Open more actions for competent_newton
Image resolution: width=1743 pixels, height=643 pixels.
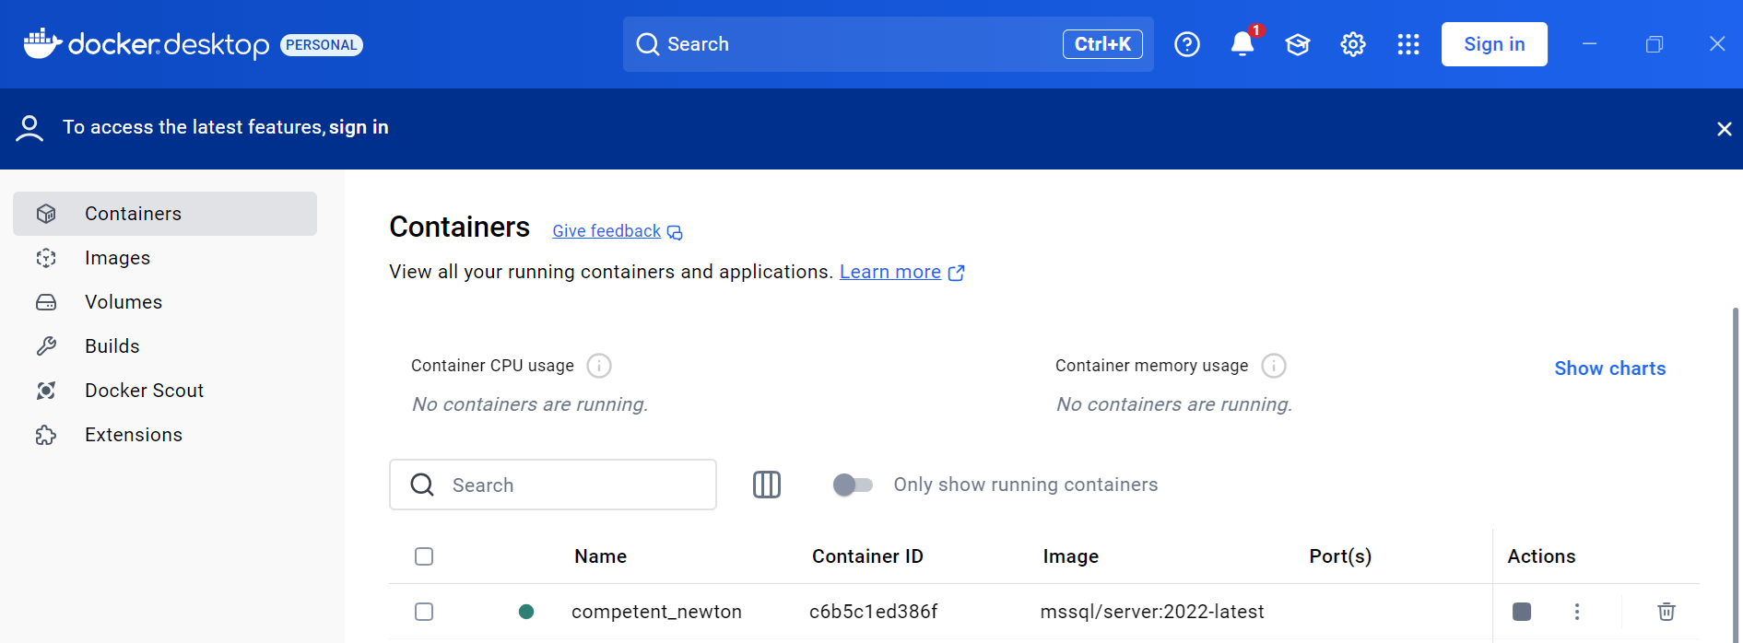click(1577, 612)
